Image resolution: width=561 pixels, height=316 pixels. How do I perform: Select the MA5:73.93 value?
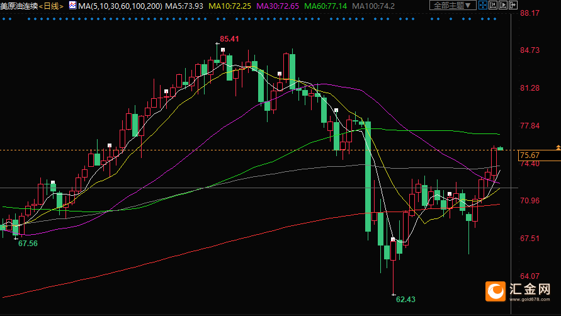[x=184, y=6]
